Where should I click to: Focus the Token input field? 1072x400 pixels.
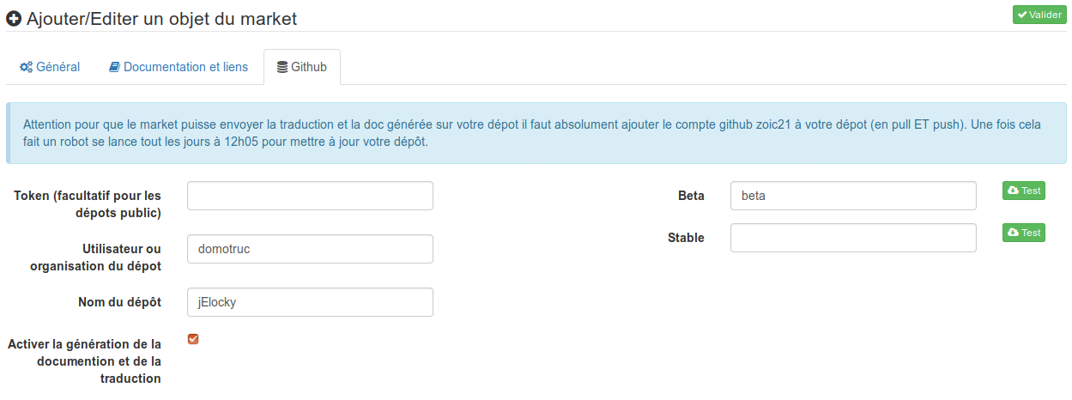coord(310,196)
